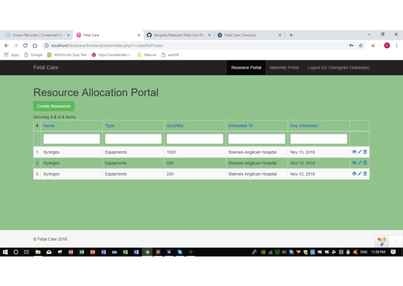
Task: Sort the table by Allocated To
Action: [x=241, y=126]
